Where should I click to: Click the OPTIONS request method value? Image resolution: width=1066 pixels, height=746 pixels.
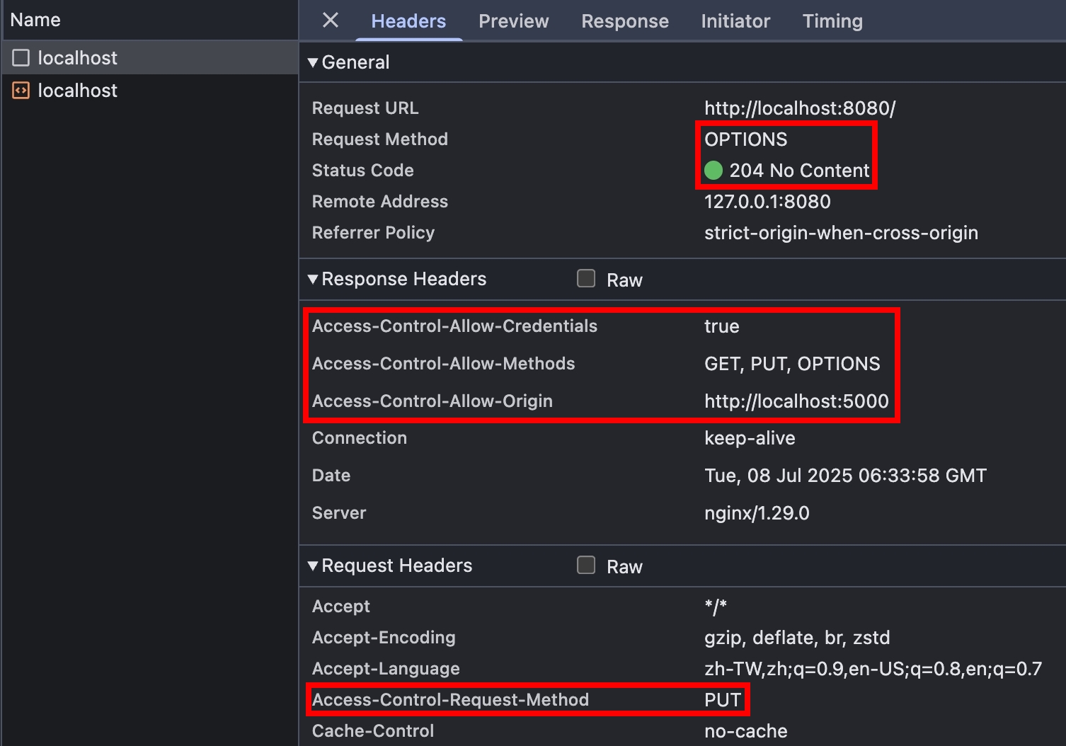(x=745, y=139)
